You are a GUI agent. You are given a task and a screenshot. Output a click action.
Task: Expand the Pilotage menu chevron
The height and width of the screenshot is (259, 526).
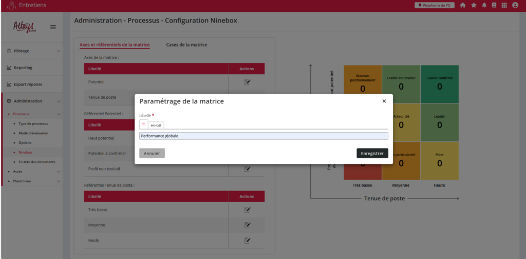click(59, 51)
